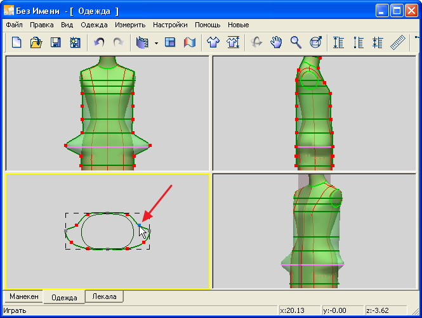Activate the rotate view tool
Screen dimensions: 422x318
tap(256, 42)
